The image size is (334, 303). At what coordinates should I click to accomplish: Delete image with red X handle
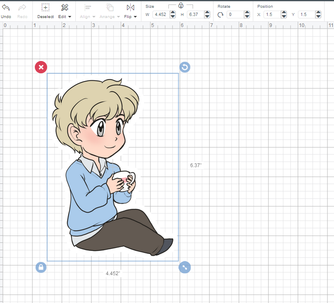point(41,67)
